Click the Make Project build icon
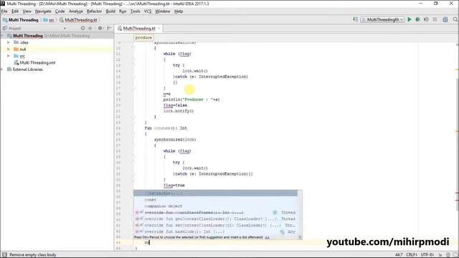This screenshot has width=459, height=258. coord(355,19)
